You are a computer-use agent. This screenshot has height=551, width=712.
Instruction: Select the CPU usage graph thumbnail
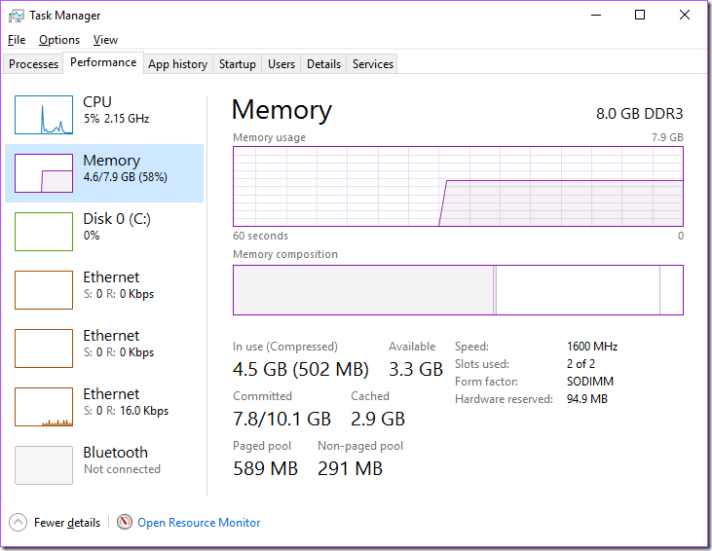pos(44,115)
